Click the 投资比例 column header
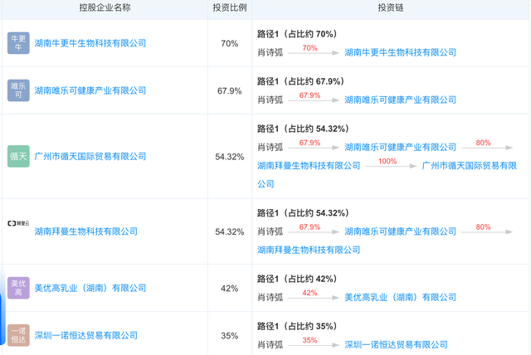This screenshot has height=355, width=531. click(229, 8)
